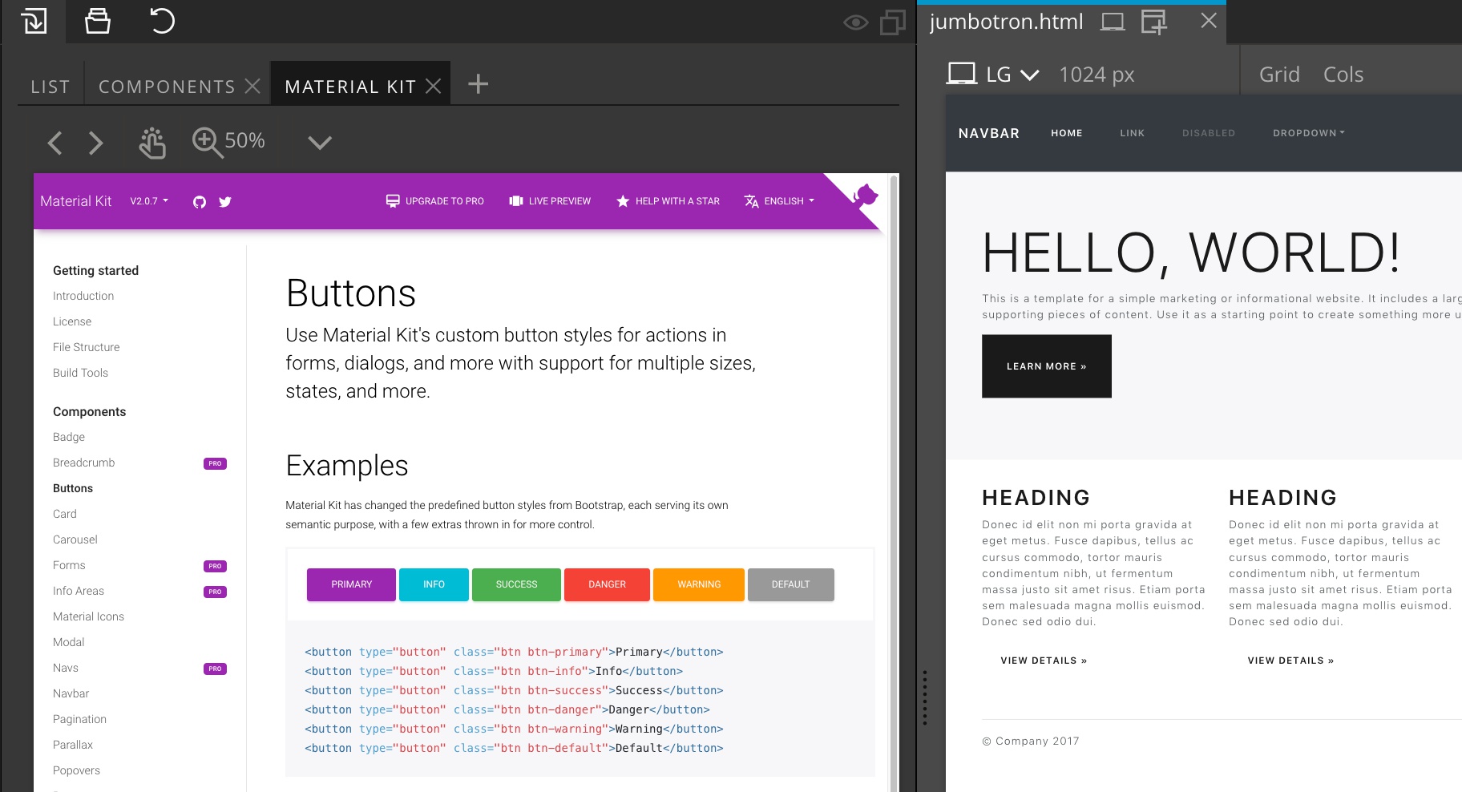Click the add page view icon
1462x792 pixels.
(x=1154, y=22)
